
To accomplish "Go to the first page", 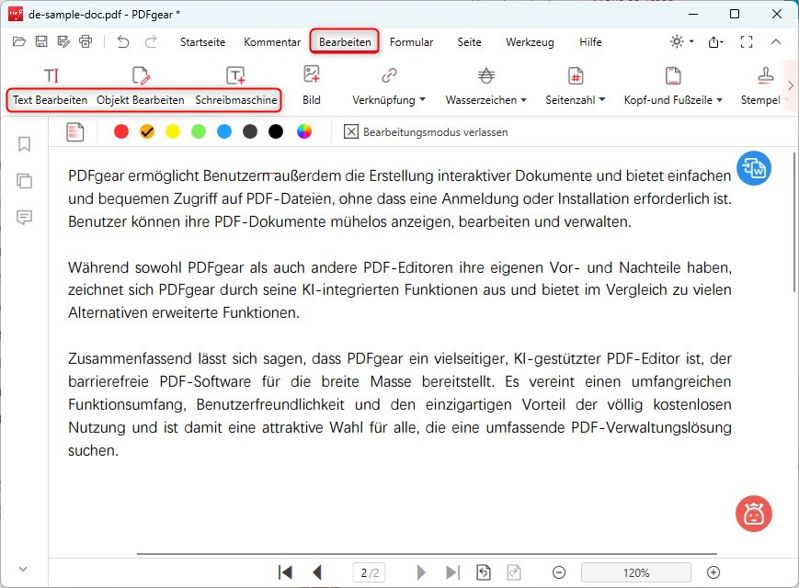I will [285, 572].
